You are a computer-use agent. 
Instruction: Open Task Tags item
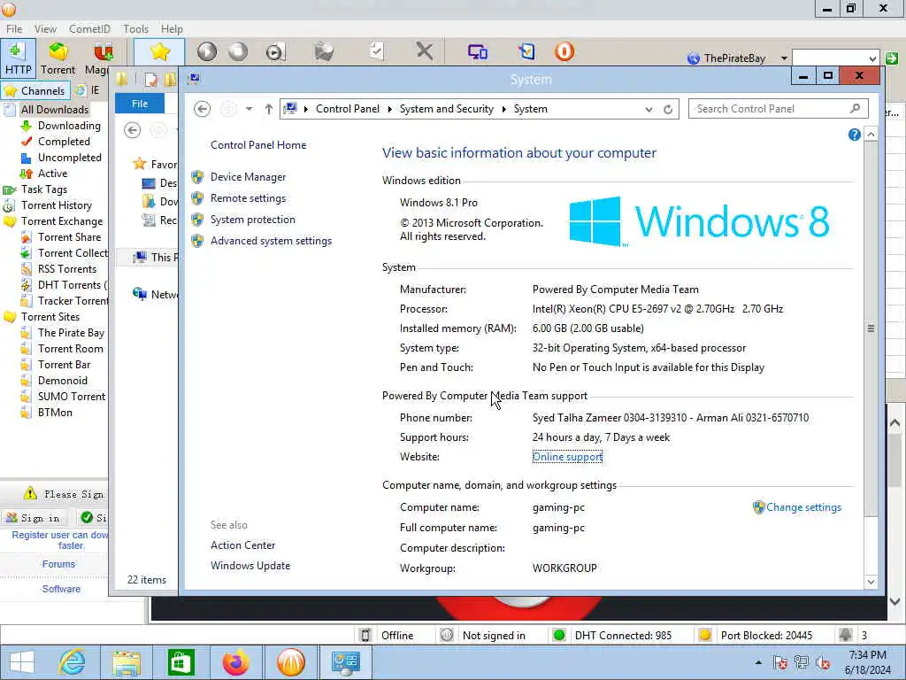pos(44,189)
